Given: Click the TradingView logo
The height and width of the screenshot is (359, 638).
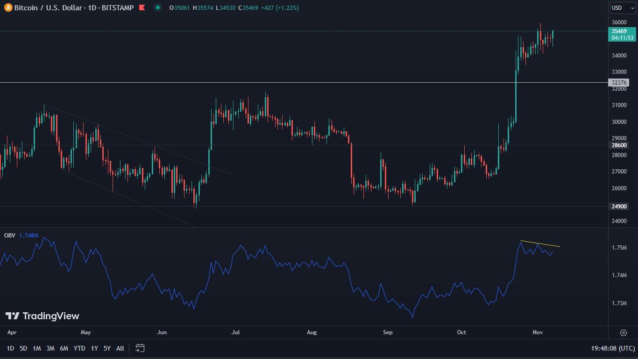Looking at the screenshot, I should coord(43,316).
